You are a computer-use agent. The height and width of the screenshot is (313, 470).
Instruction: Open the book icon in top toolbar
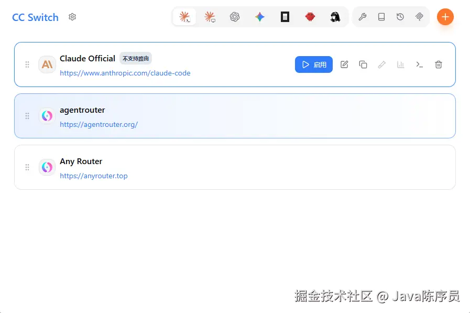point(381,17)
